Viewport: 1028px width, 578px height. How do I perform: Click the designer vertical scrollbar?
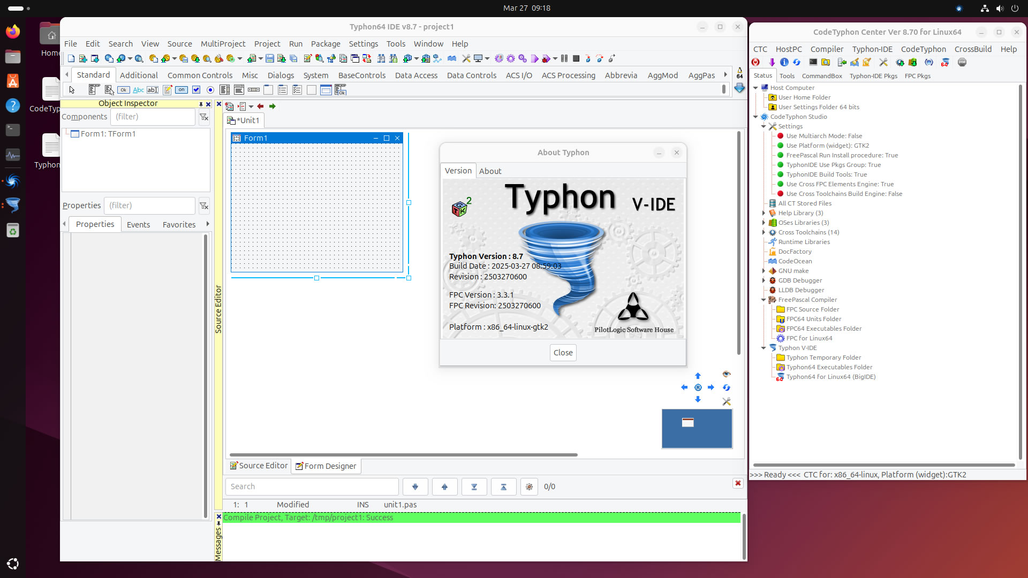pyautogui.click(x=739, y=244)
